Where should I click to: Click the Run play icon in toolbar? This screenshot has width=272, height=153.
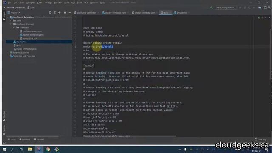click(240, 8)
